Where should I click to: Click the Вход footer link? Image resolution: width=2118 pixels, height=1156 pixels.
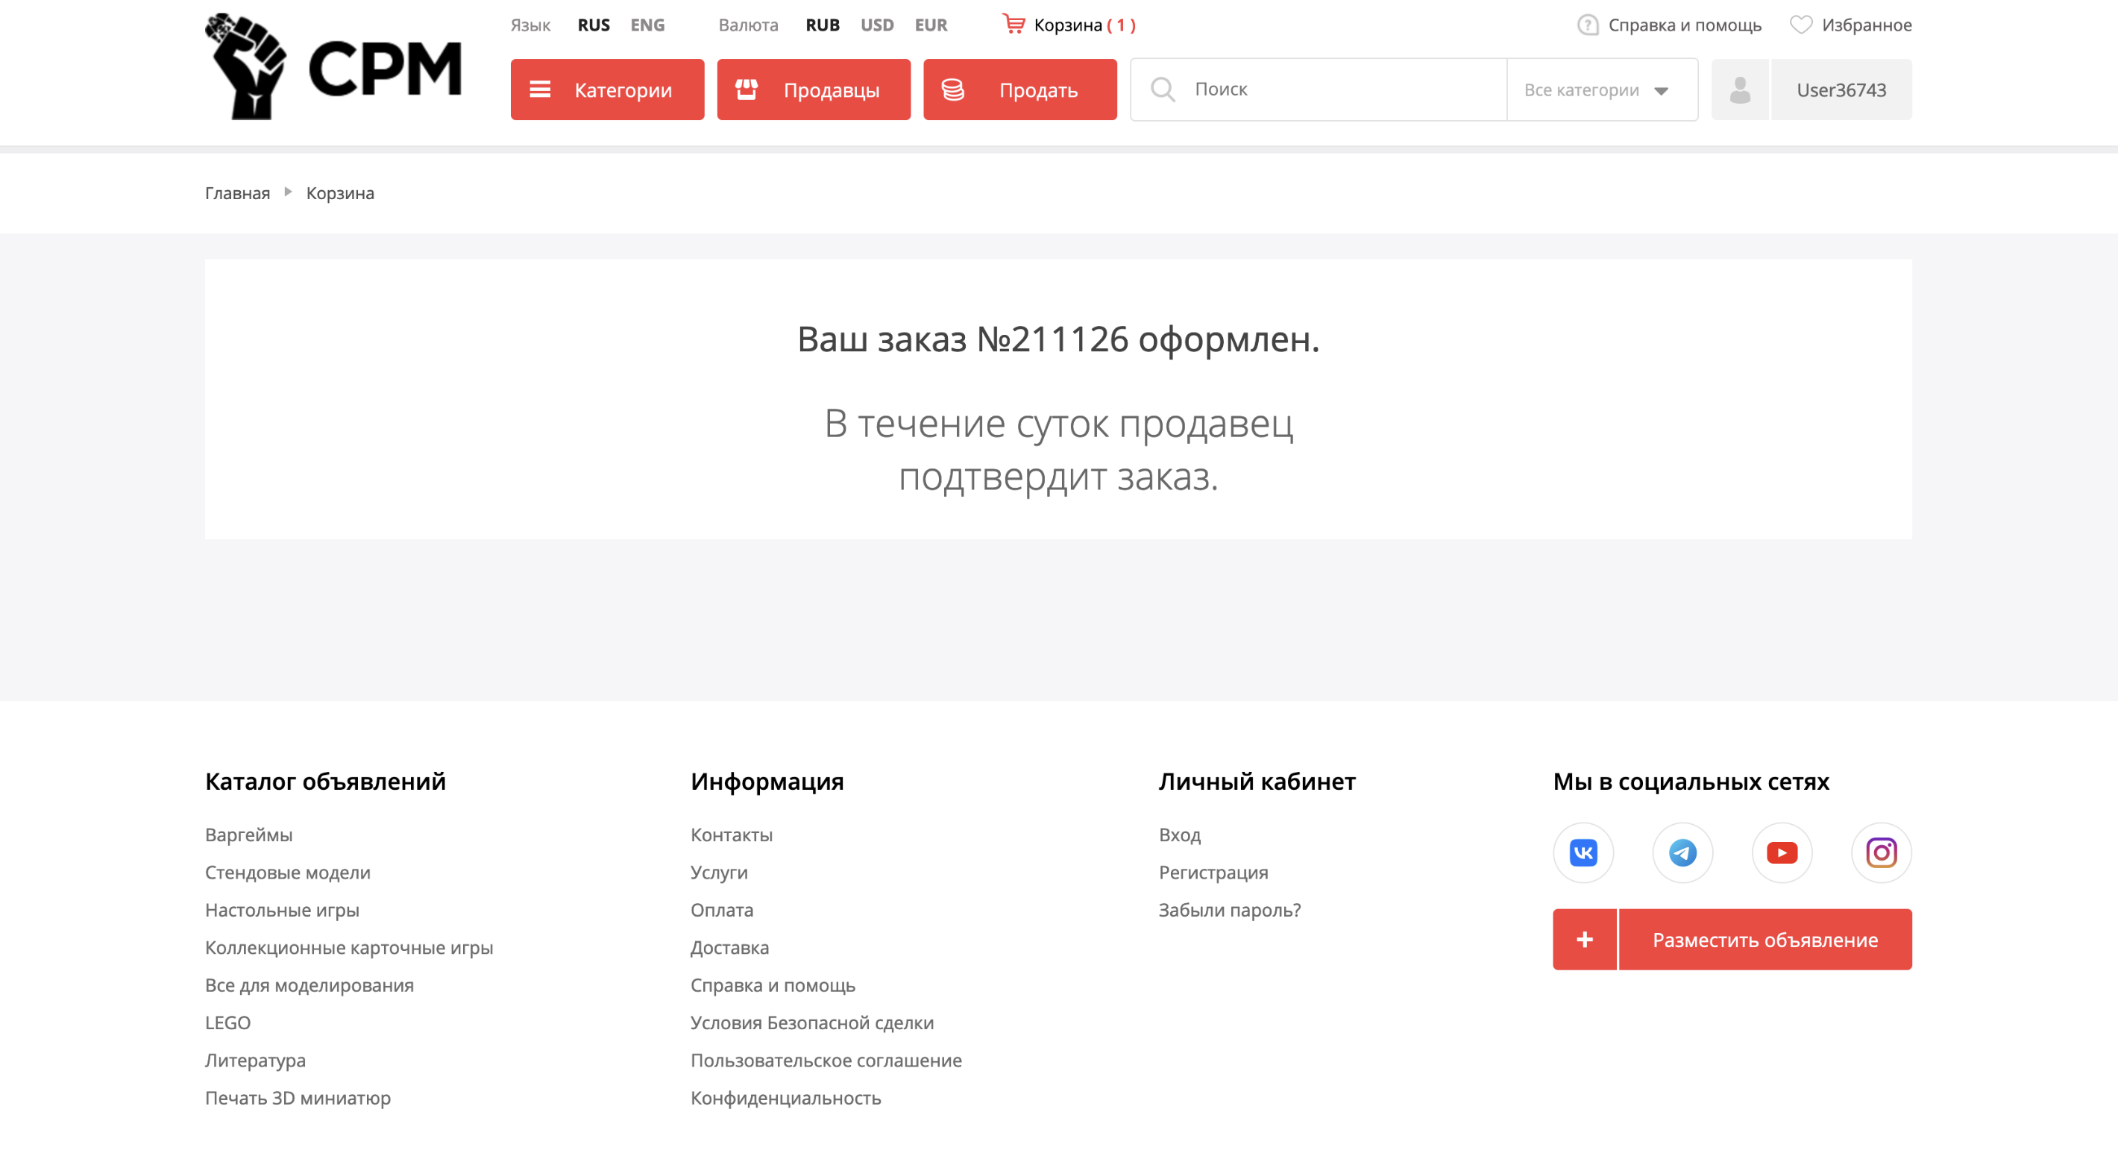[1179, 835]
